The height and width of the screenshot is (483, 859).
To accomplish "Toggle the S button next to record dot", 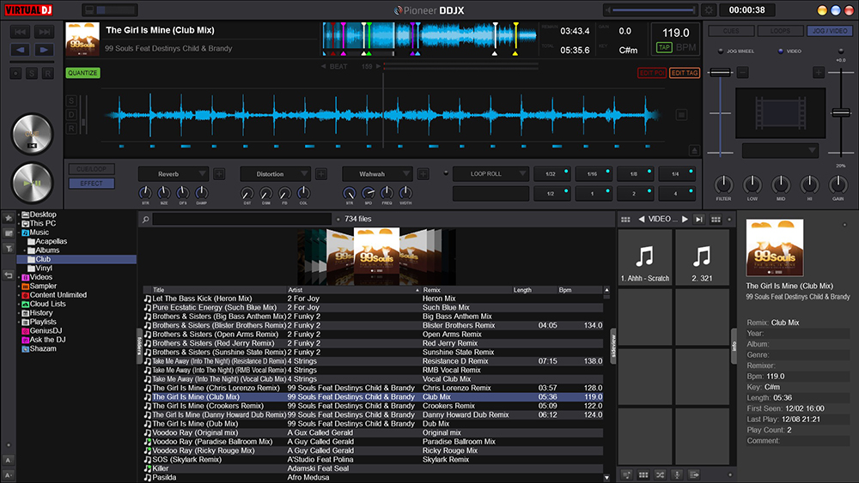I will coord(32,73).
